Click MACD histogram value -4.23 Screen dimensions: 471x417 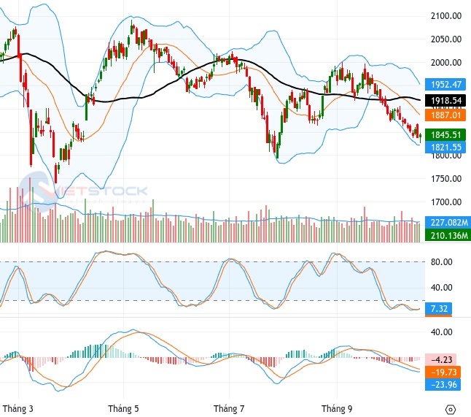tap(440, 359)
